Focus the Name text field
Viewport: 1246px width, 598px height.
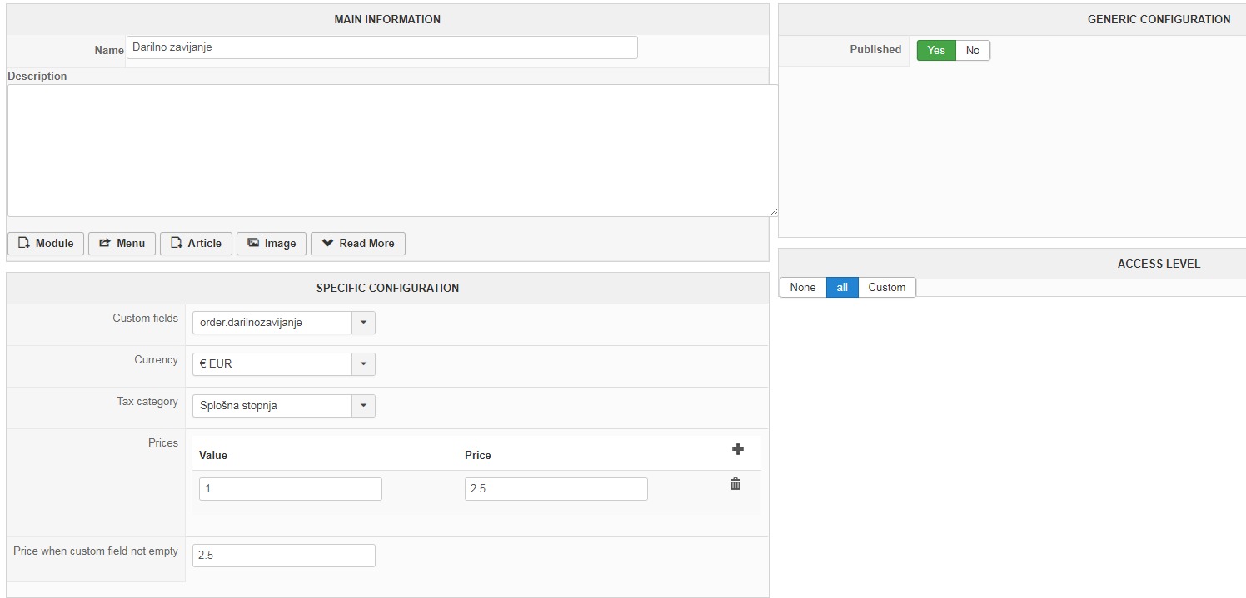tap(381, 47)
